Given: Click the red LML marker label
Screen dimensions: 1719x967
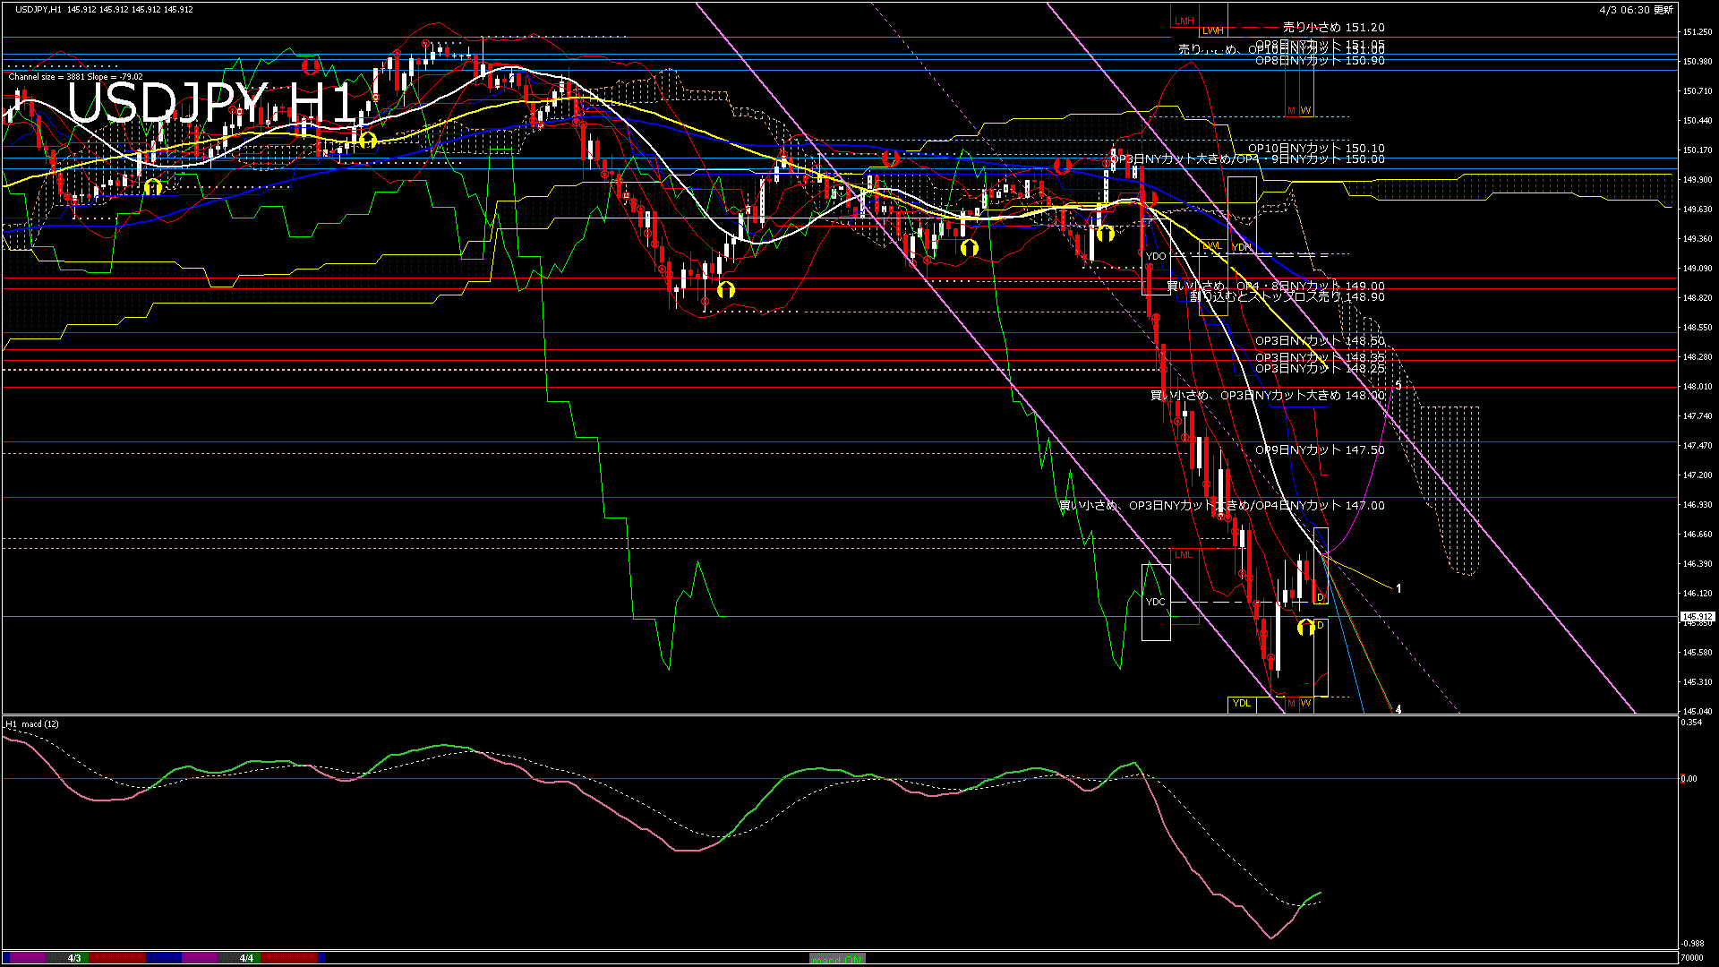Looking at the screenshot, I should click(1184, 555).
